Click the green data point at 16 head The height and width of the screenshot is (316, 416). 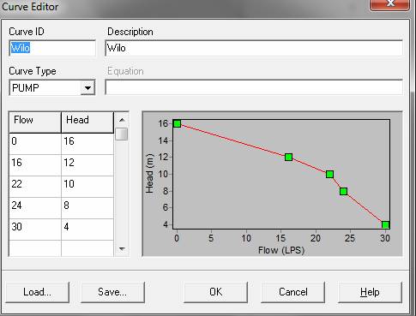pos(177,123)
